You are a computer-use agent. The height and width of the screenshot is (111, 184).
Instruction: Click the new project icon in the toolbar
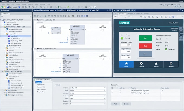(x=2, y=7)
